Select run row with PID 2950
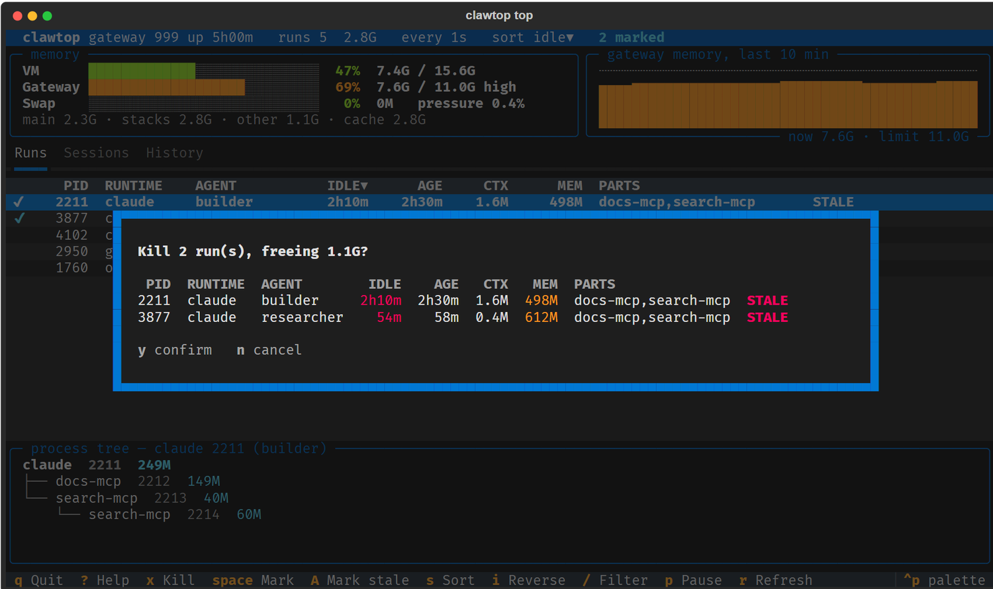This screenshot has height=589, width=993. point(60,251)
